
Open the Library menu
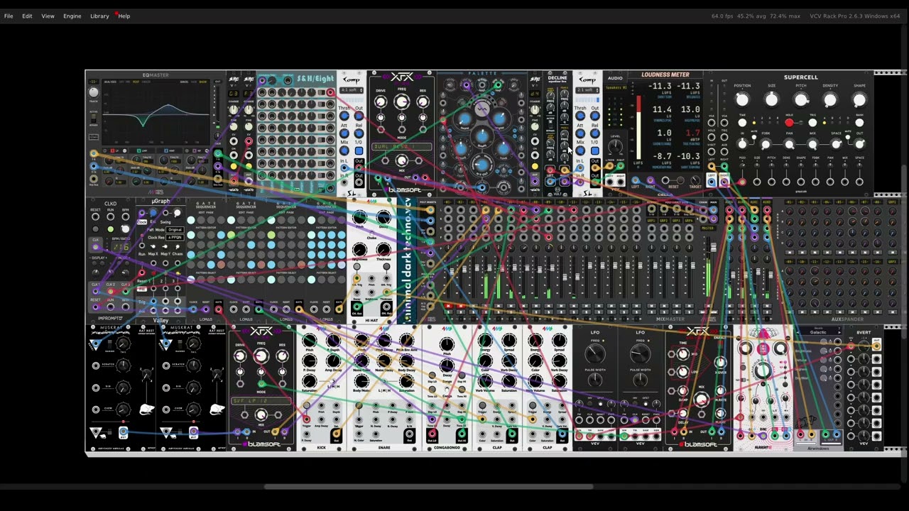99,16
